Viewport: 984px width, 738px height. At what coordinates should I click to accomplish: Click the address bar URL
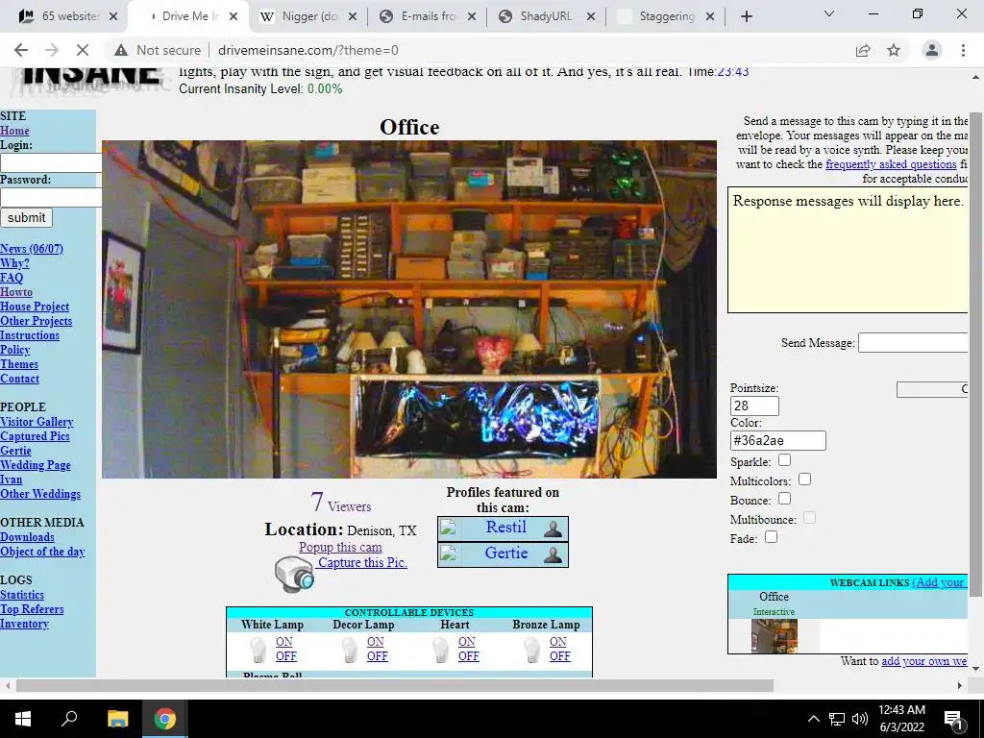[308, 50]
